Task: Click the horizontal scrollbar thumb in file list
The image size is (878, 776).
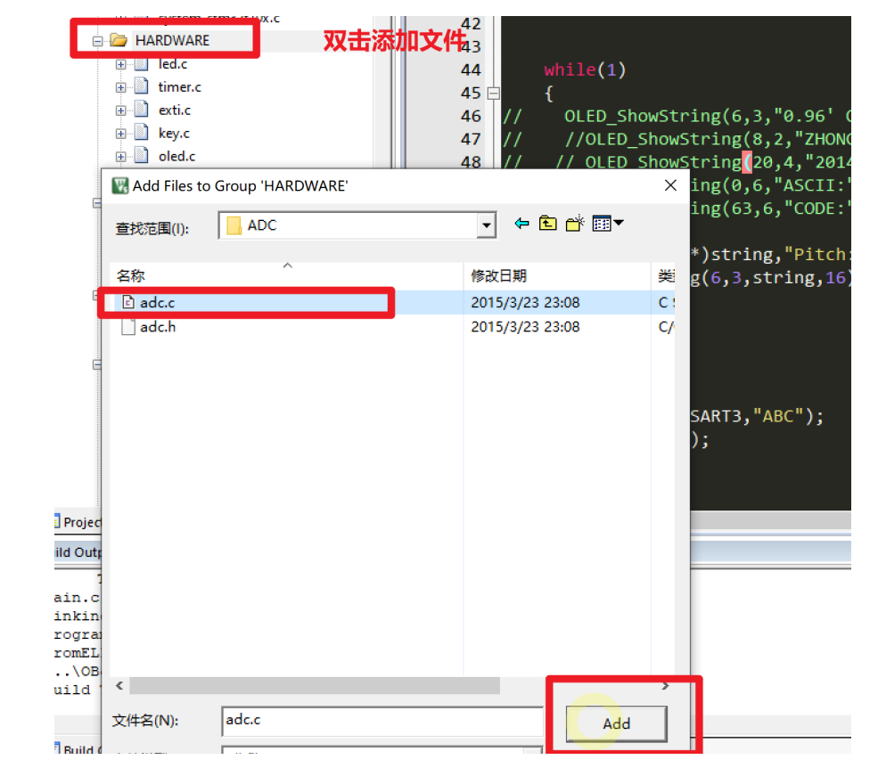Action: [x=315, y=685]
